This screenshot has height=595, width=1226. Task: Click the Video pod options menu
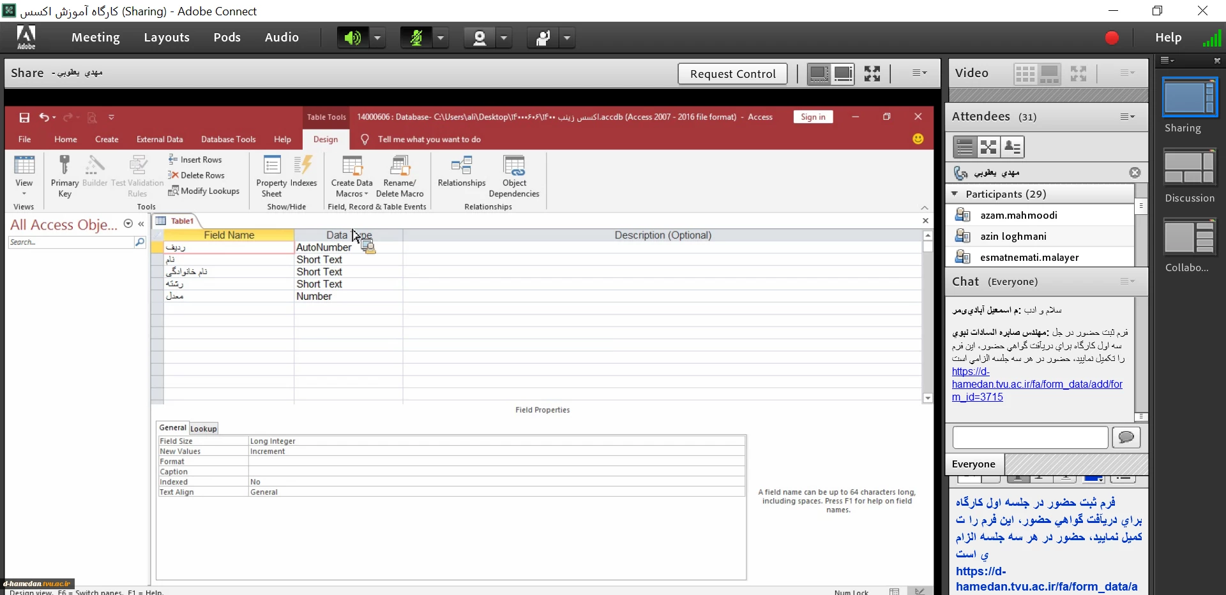click(x=1128, y=73)
